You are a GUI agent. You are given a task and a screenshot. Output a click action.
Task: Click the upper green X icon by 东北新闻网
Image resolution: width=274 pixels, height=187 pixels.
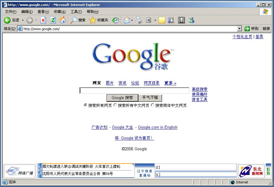[268, 169]
